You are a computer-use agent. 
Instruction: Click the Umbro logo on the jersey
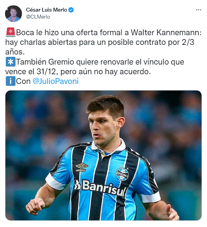(x=82, y=167)
